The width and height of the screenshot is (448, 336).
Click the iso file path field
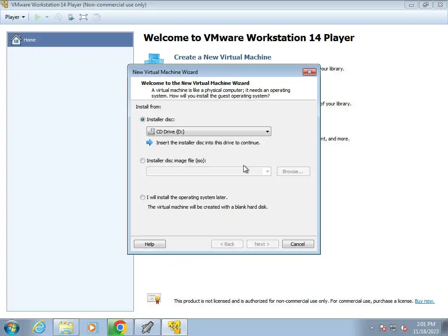tap(205, 171)
